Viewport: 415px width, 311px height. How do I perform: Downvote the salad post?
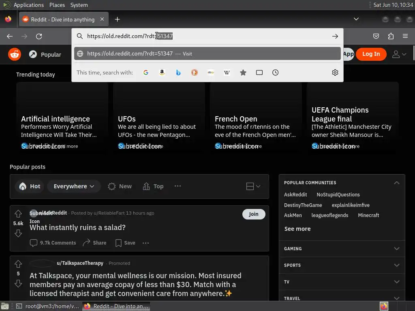tap(18, 233)
